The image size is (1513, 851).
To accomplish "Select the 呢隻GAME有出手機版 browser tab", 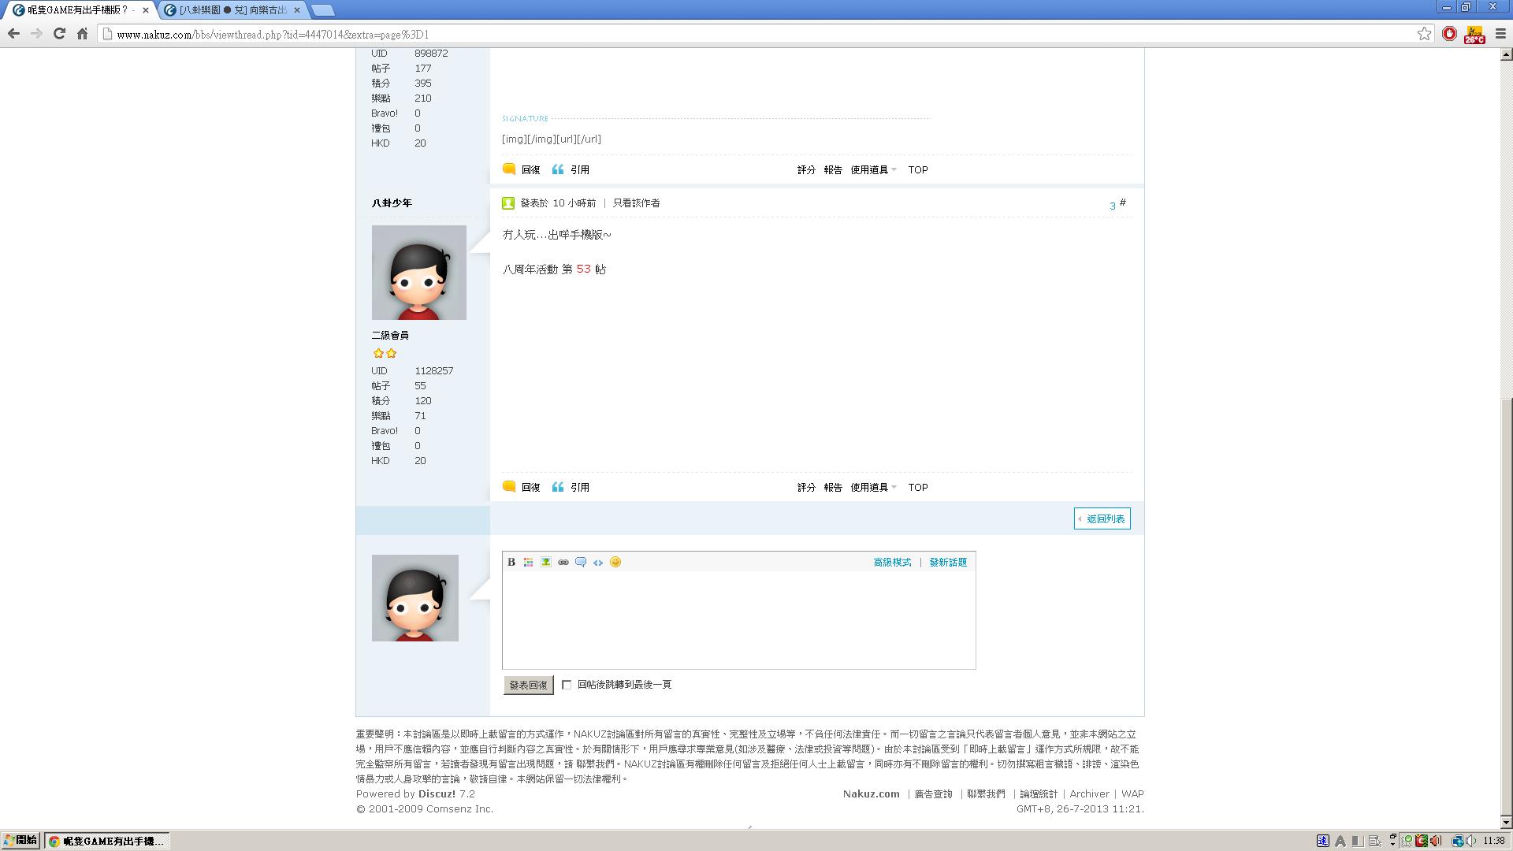I will click(77, 9).
